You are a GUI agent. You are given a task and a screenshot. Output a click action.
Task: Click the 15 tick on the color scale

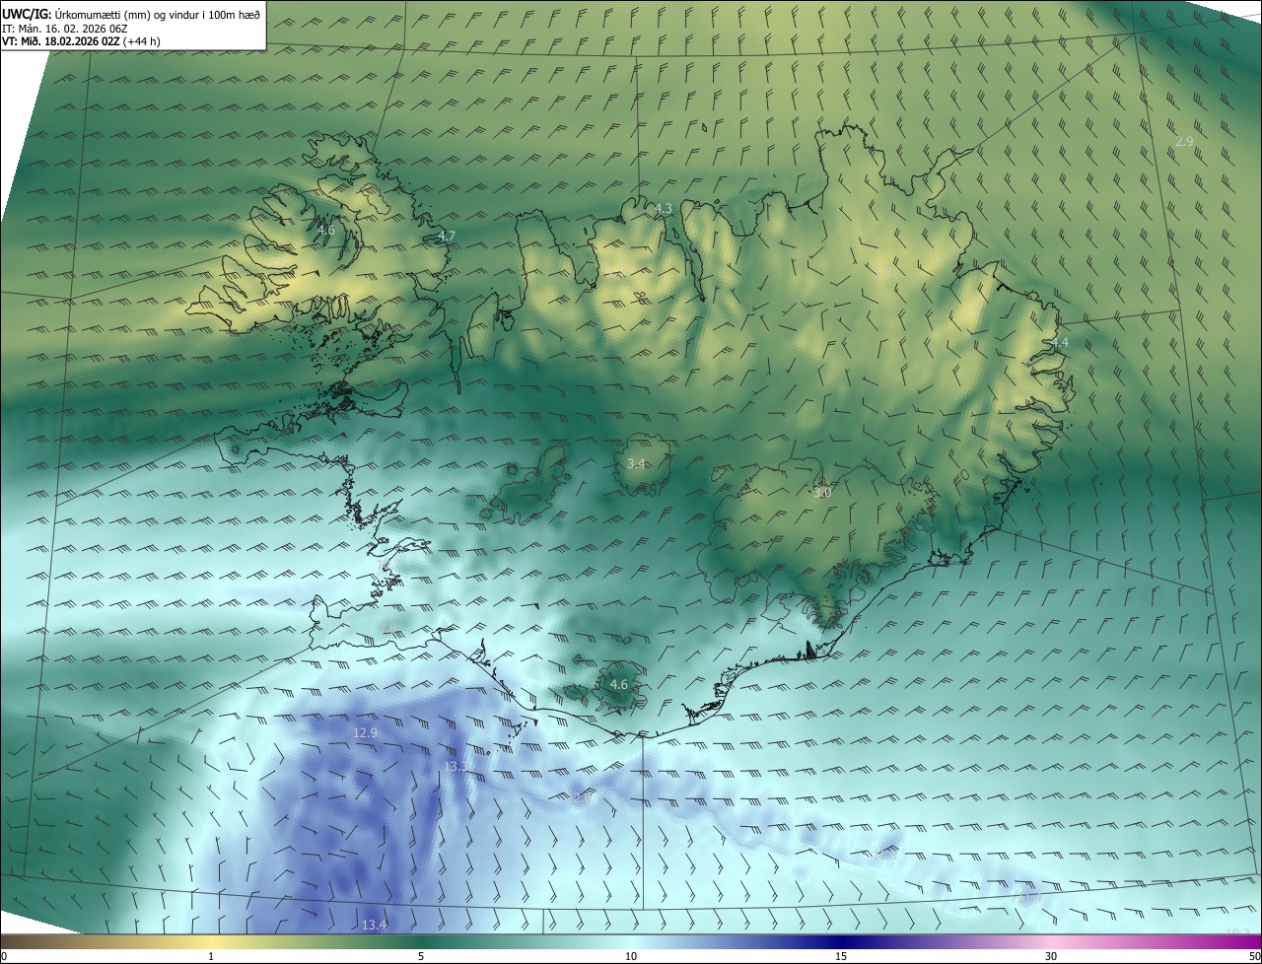pyautogui.click(x=841, y=956)
